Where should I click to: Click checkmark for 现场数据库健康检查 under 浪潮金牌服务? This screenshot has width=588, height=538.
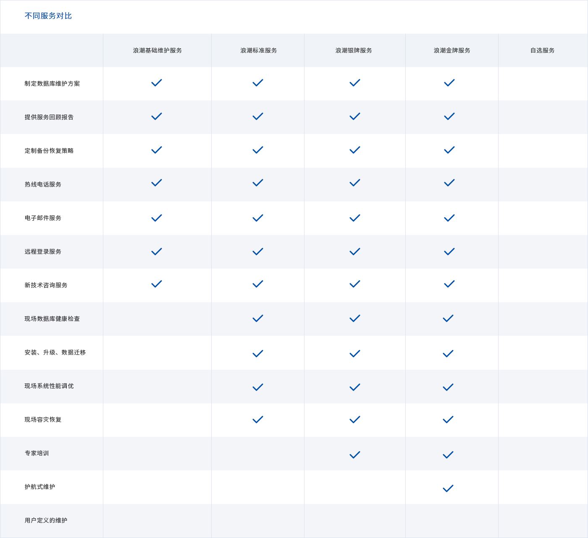click(x=448, y=318)
